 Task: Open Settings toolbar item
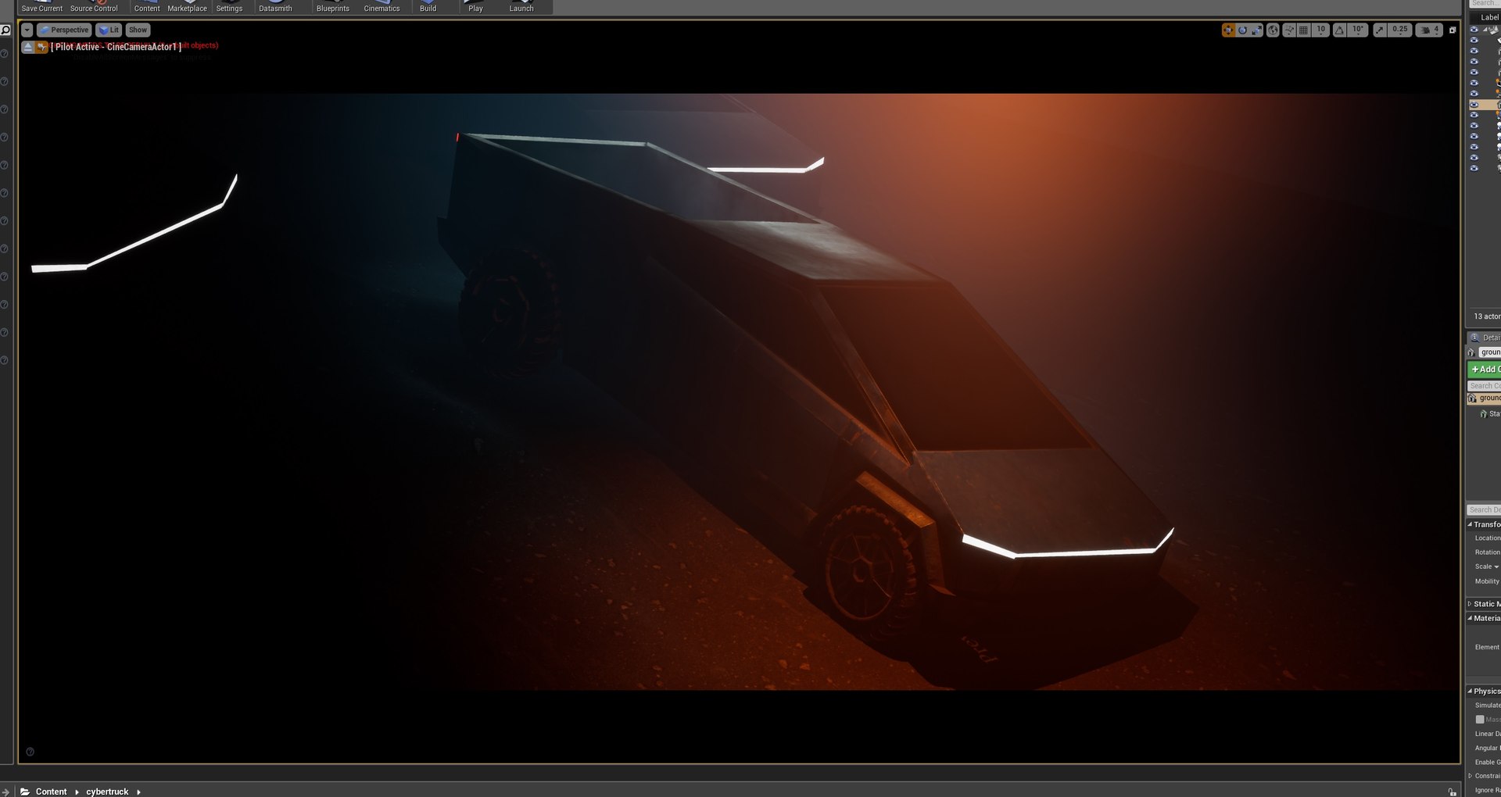pyautogui.click(x=229, y=7)
